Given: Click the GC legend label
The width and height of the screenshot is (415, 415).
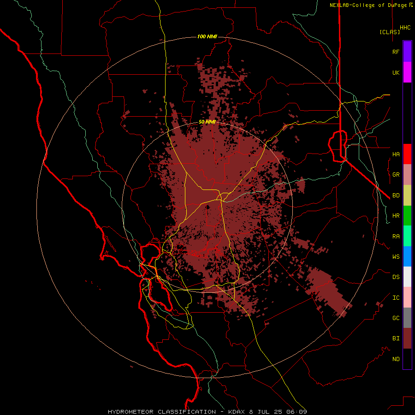Looking at the screenshot, I should 396,318.
